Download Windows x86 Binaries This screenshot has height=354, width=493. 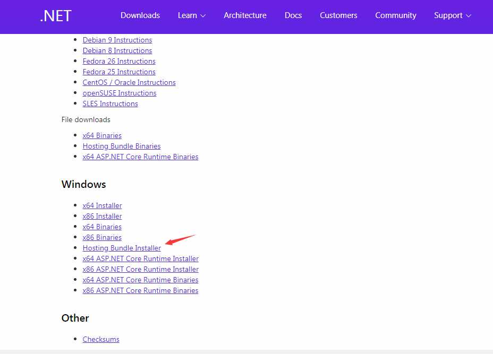tap(102, 237)
